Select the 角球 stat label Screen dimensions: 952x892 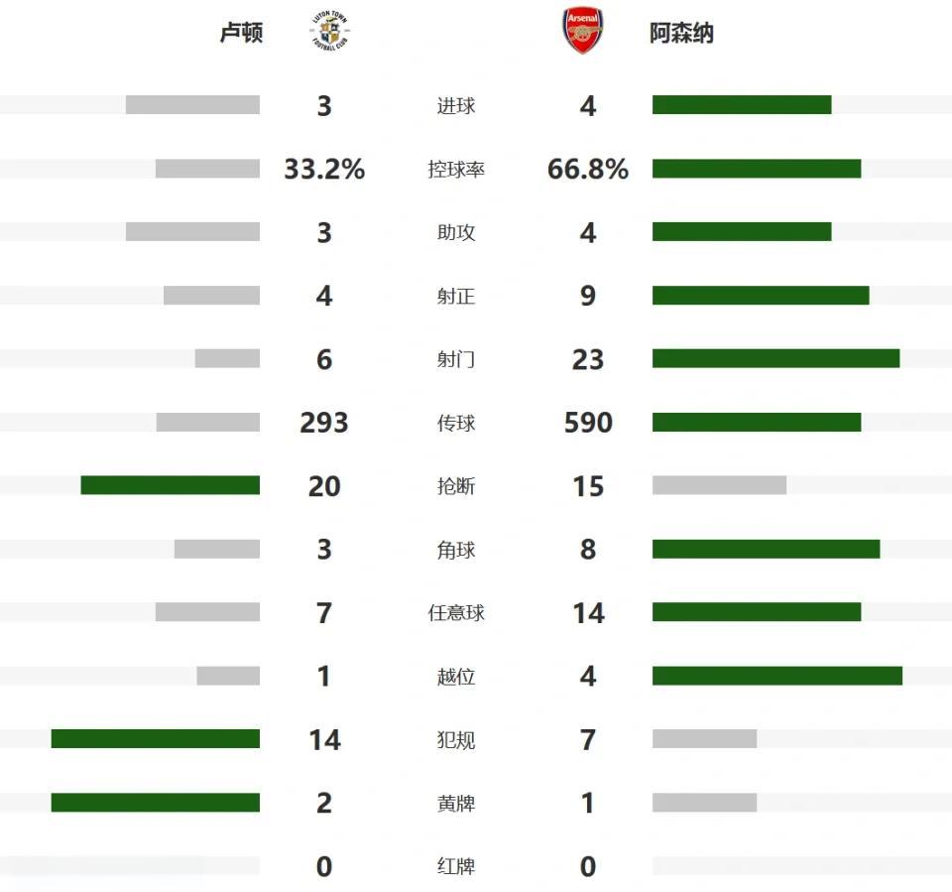pyautogui.click(x=456, y=550)
